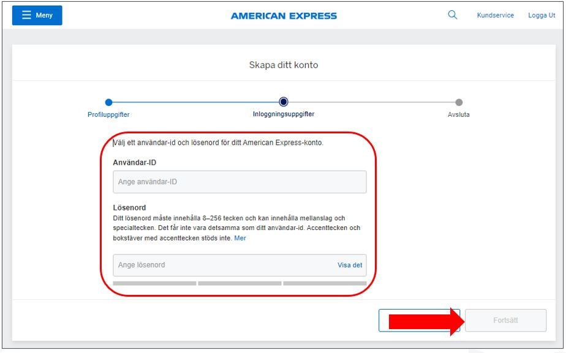Click the first password strength bar segment

(x=154, y=283)
